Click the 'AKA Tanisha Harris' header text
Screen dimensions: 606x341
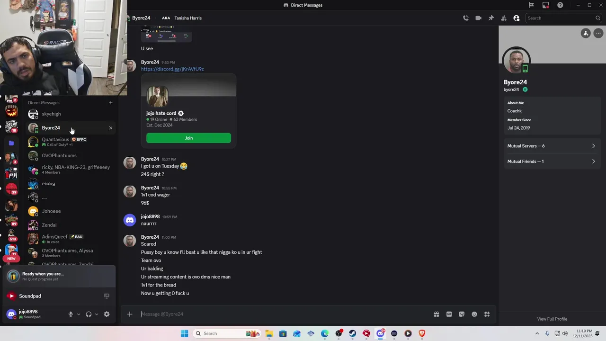tap(182, 18)
